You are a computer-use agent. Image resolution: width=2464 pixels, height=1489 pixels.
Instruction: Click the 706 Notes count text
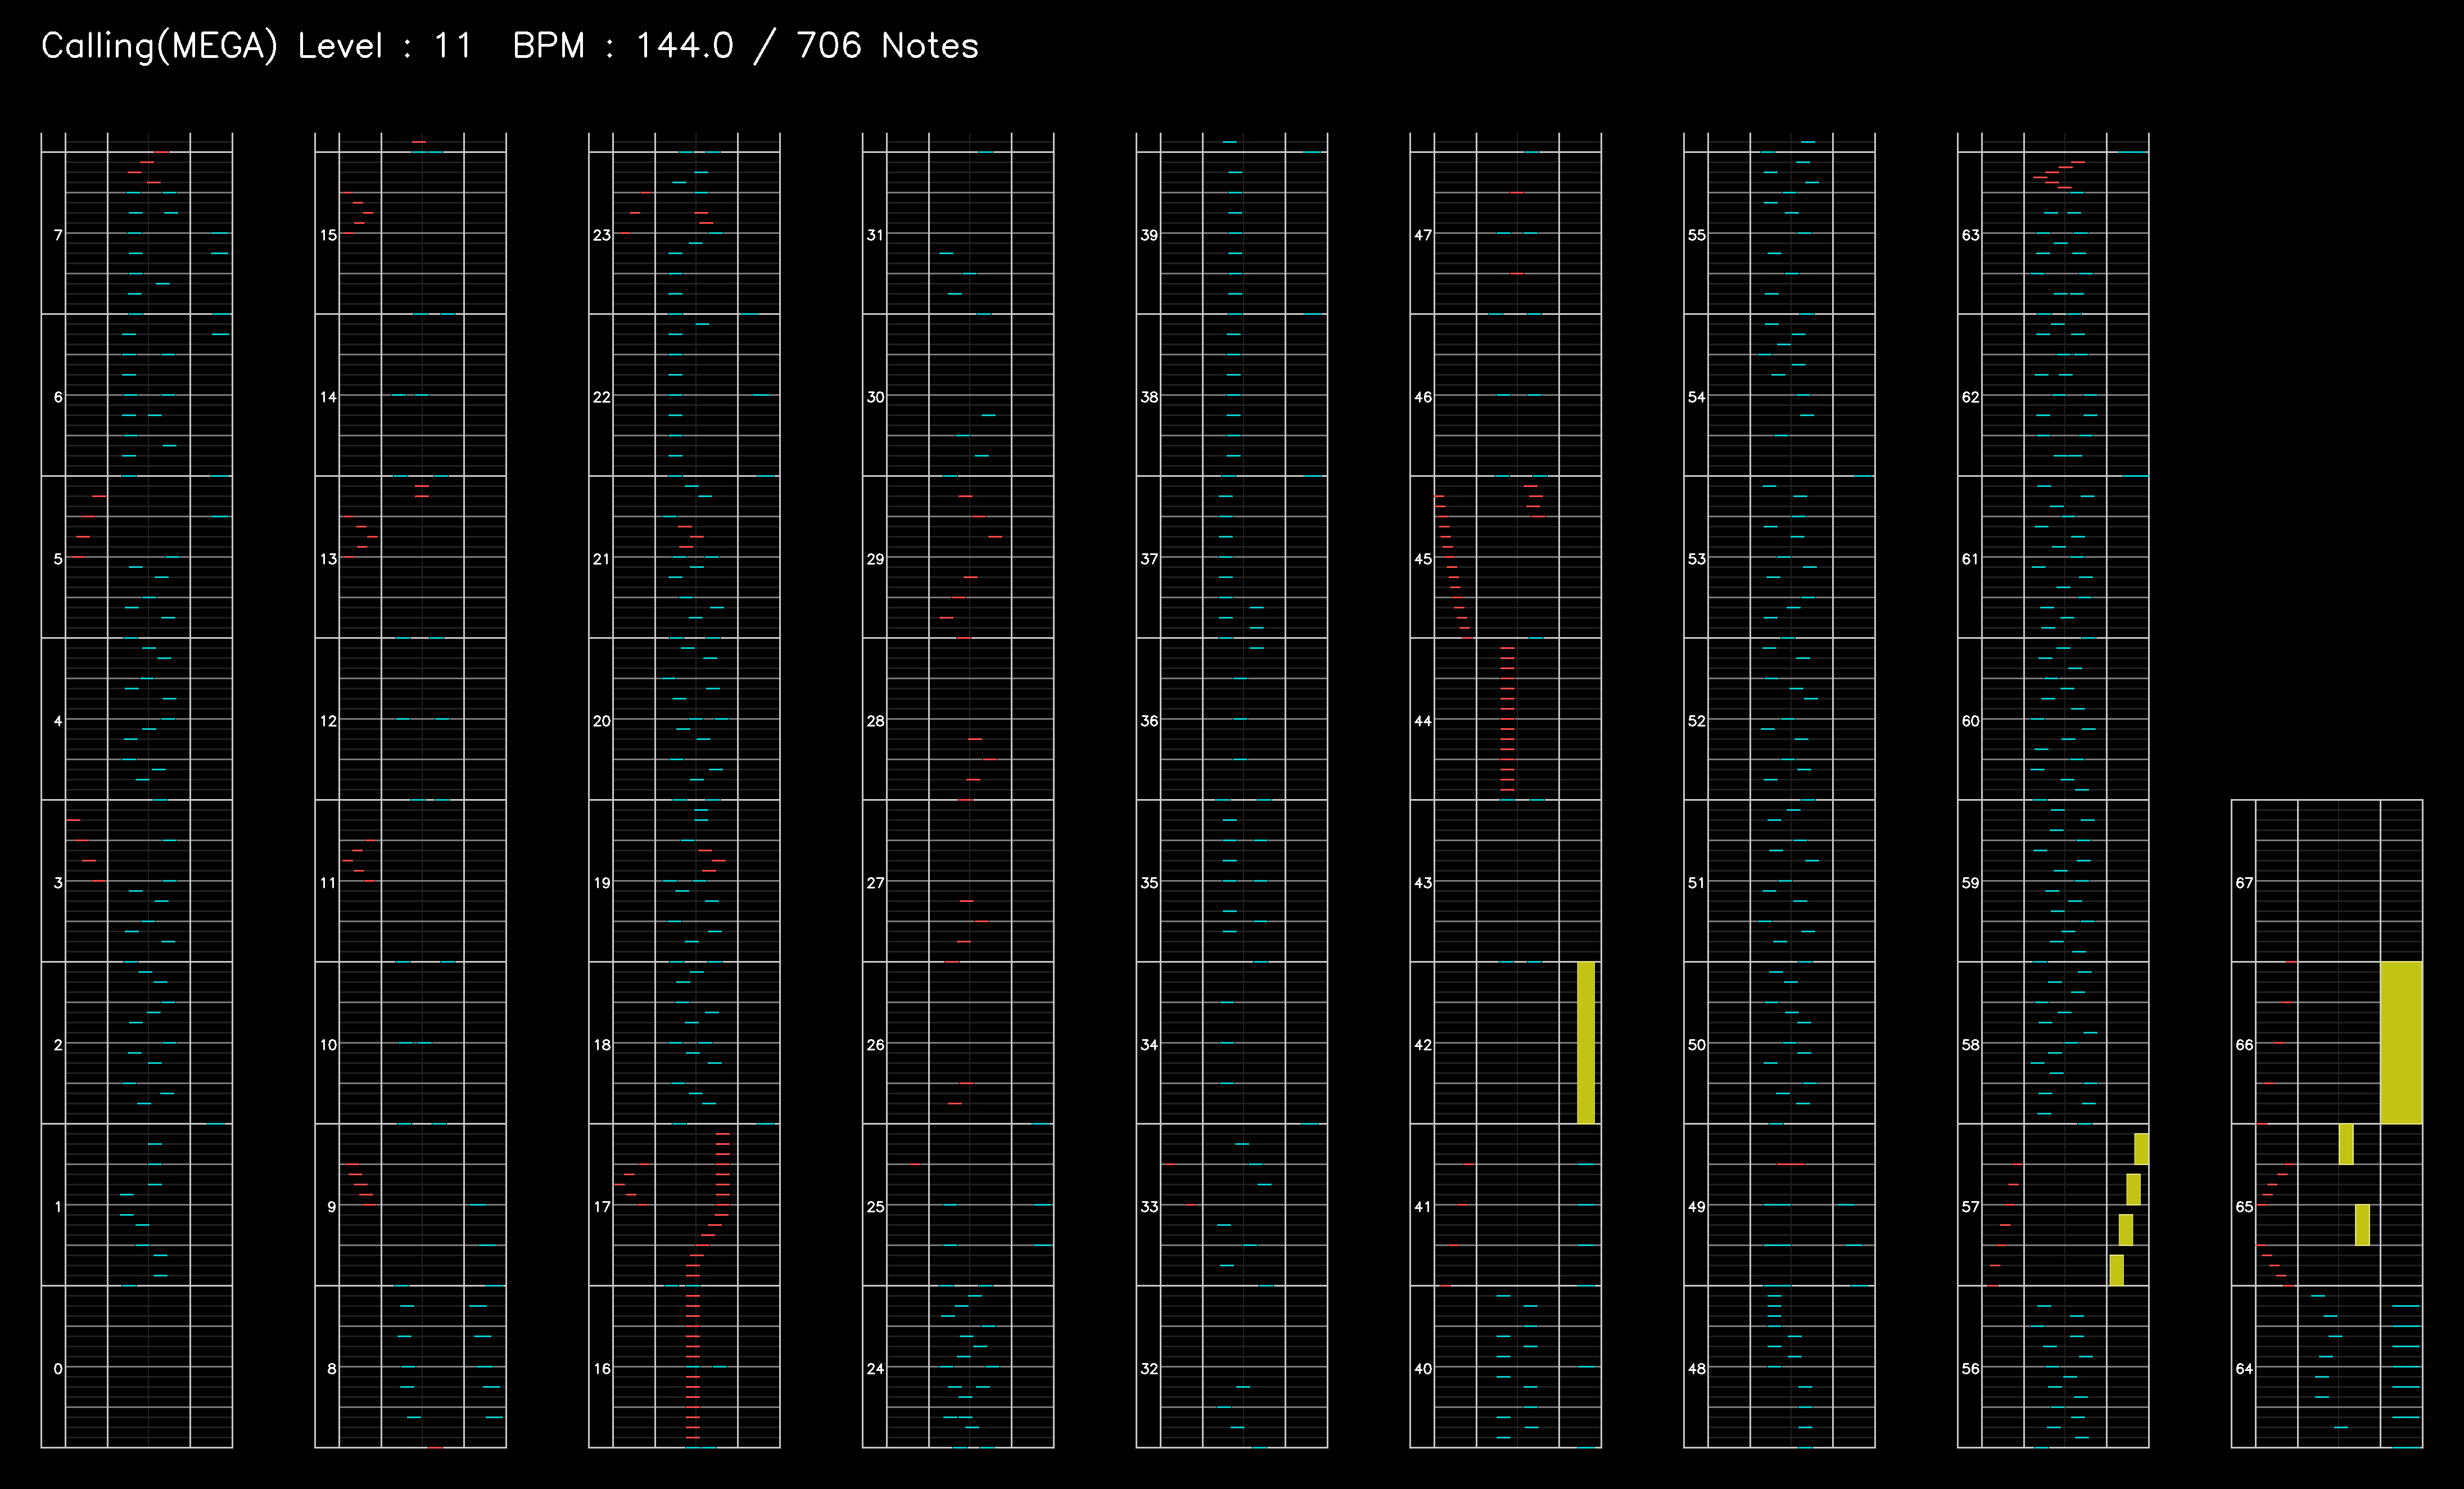click(x=887, y=46)
